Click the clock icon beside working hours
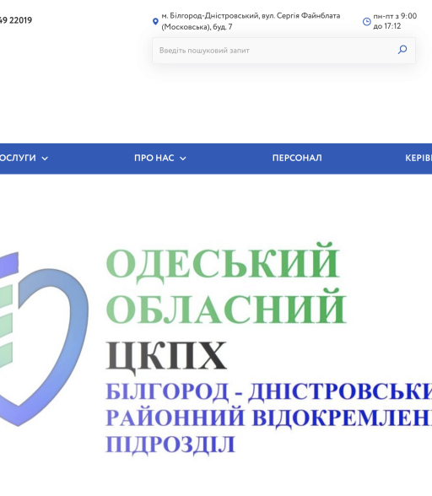The width and height of the screenshot is (432, 496). point(367,22)
